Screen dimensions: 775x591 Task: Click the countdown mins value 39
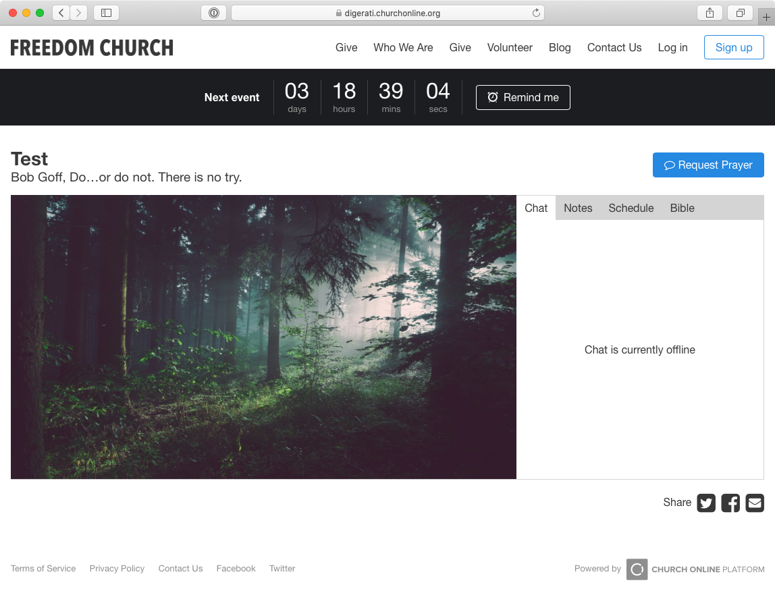tap(391, 91)
